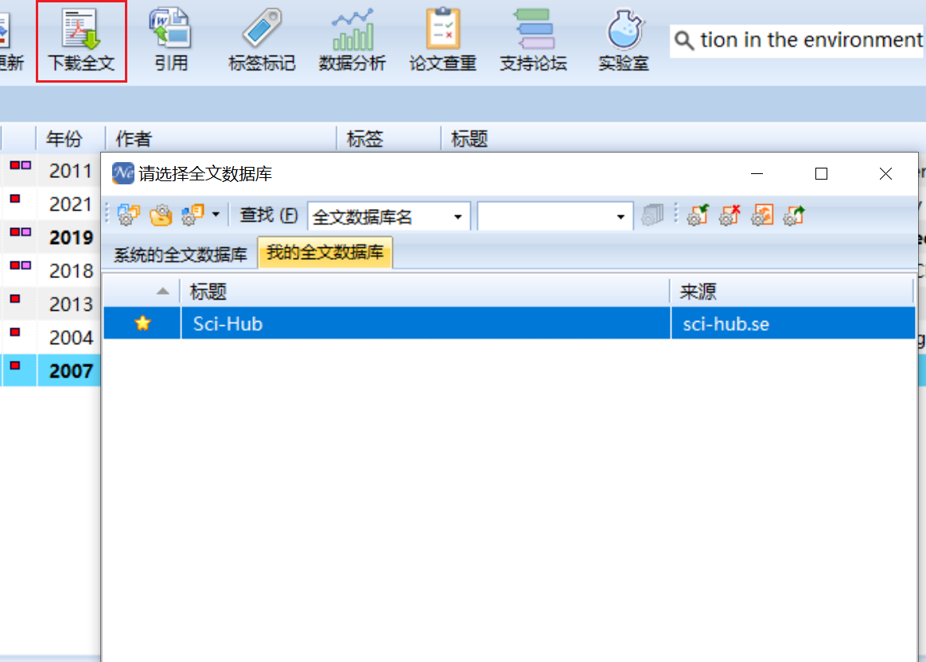Click the third gear icon with note
The image size is (926, 662).
[x=193, y=215]
